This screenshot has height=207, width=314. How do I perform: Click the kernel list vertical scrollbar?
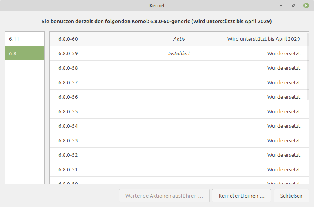click(307, 67)
